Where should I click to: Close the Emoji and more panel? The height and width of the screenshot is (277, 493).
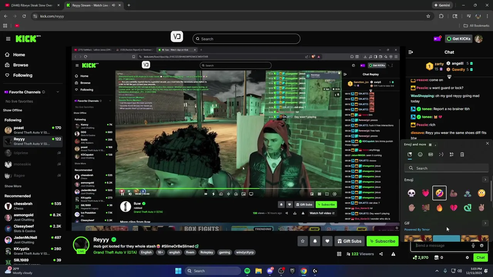click(487, 144)
